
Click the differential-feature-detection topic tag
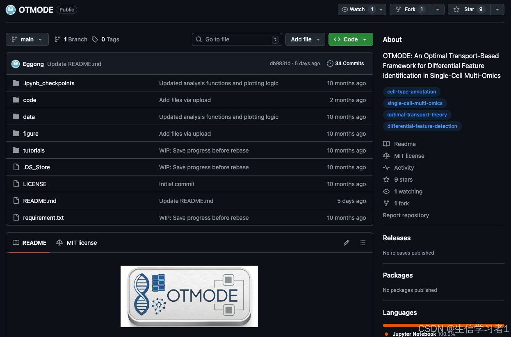pyautogui.click(x=422, y=126)
